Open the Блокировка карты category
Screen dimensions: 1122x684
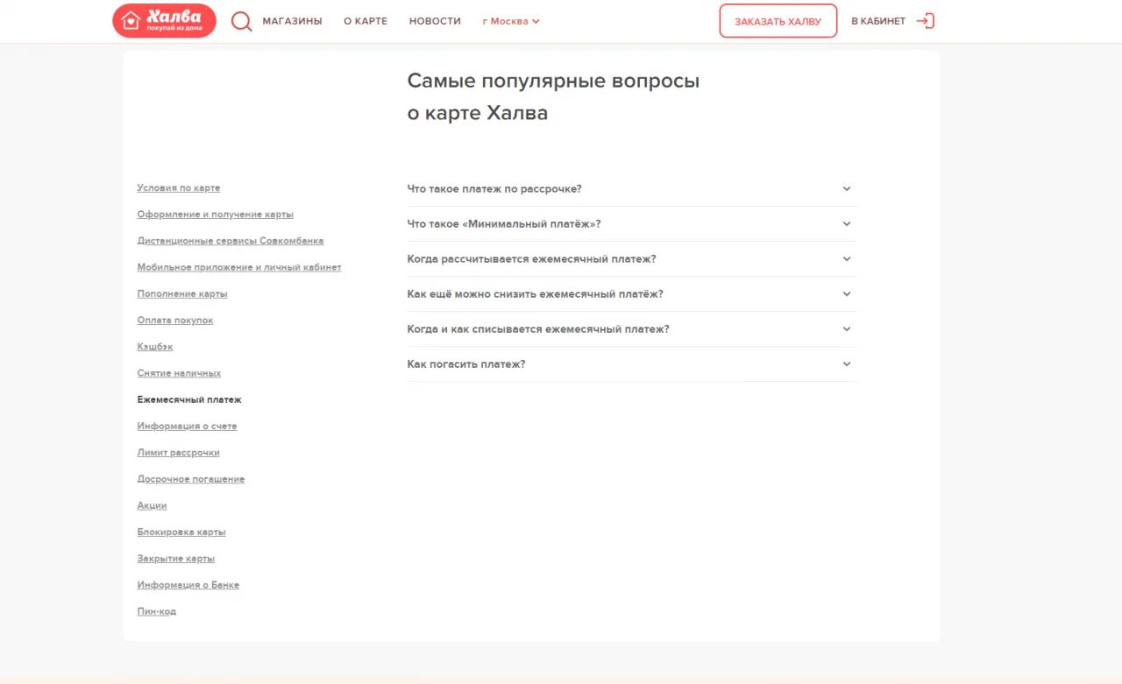point(181,532)
